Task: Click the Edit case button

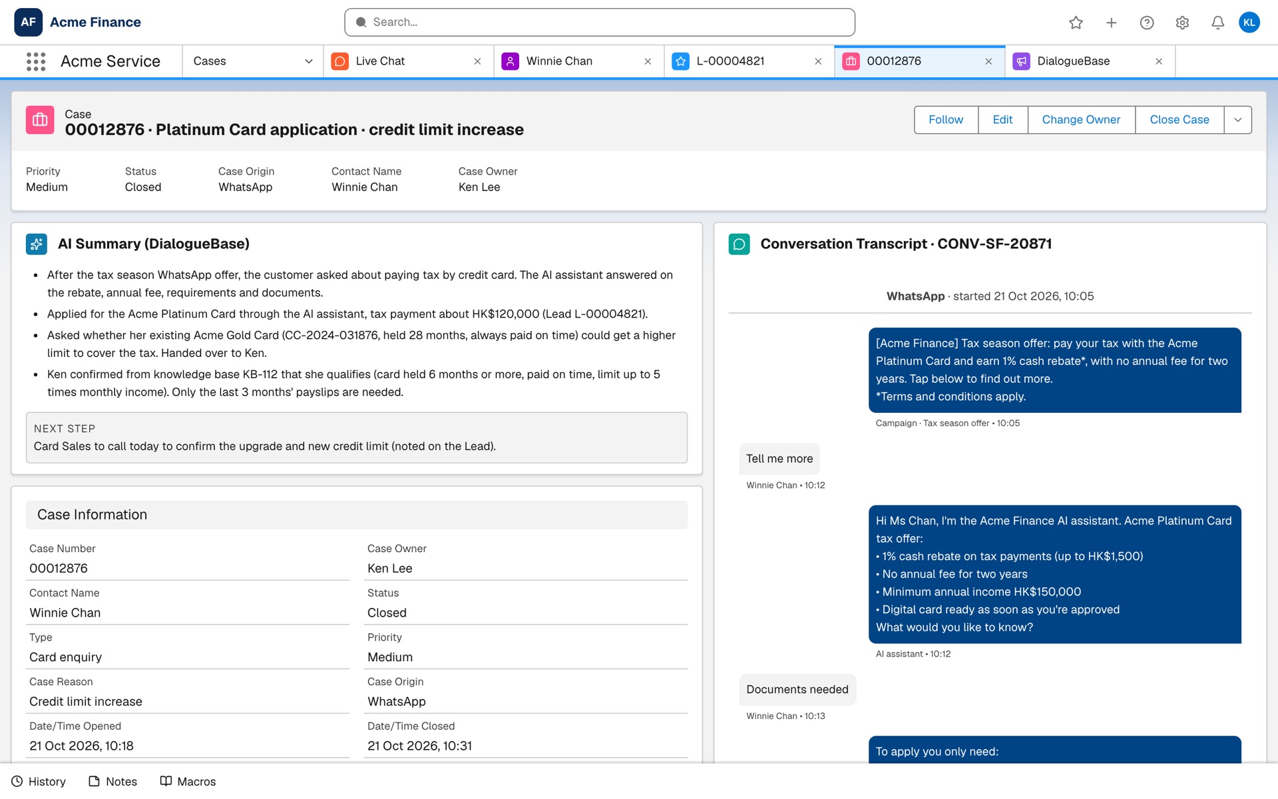Action: click(1002, 120)
